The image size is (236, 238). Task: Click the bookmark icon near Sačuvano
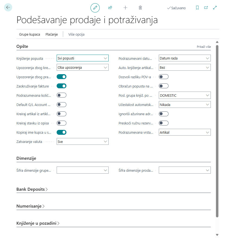click(197, 8)
